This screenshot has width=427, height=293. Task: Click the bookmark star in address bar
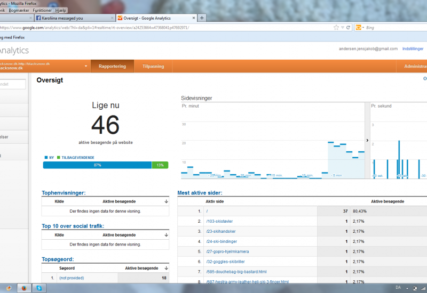pos(336,27)
